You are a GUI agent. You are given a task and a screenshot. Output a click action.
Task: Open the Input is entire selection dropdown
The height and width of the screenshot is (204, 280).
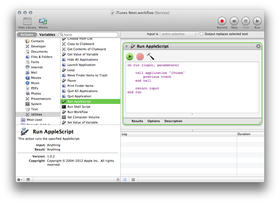pyautogui.click(x=179, y=34)
